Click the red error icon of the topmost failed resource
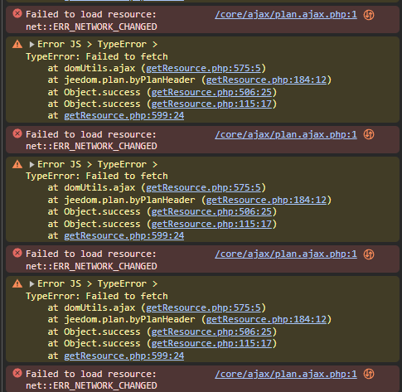The height and width of the screenshot is (392, 402). point(17,13)
